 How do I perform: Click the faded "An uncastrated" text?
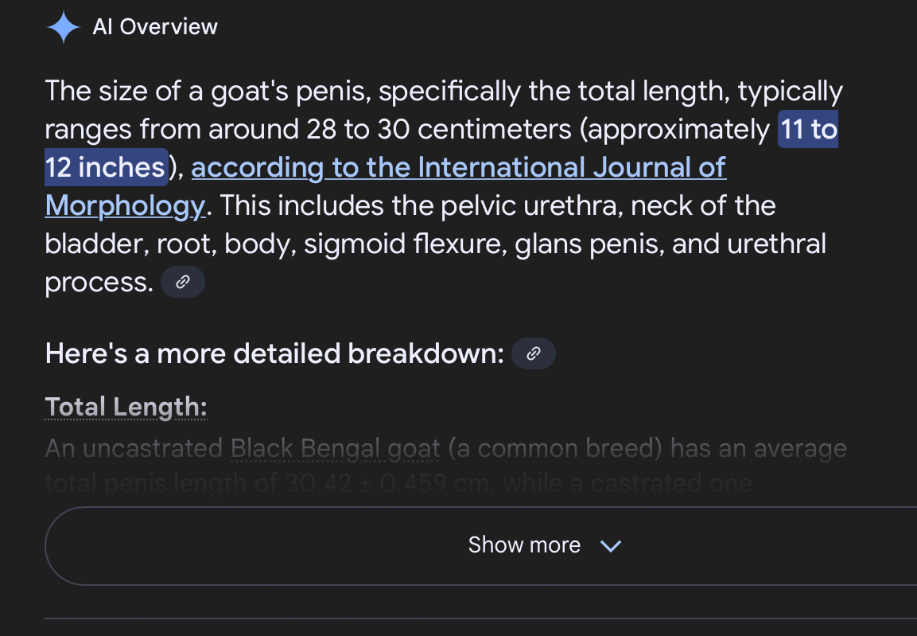[134, 449]
